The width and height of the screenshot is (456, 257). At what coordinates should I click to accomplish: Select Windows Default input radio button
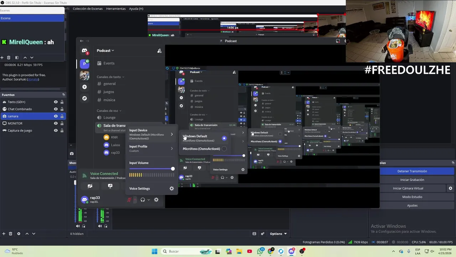(x=224, y=138)
